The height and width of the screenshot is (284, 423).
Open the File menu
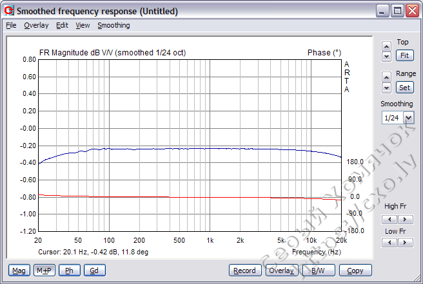[11, 25]
